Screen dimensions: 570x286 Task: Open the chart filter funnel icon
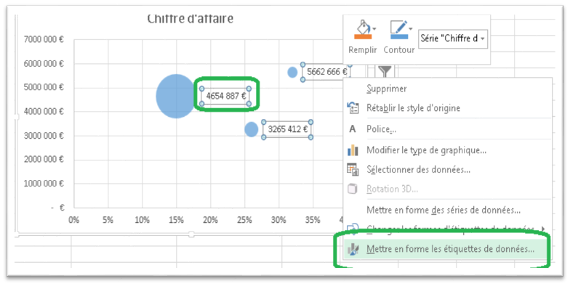click(385, 71)
